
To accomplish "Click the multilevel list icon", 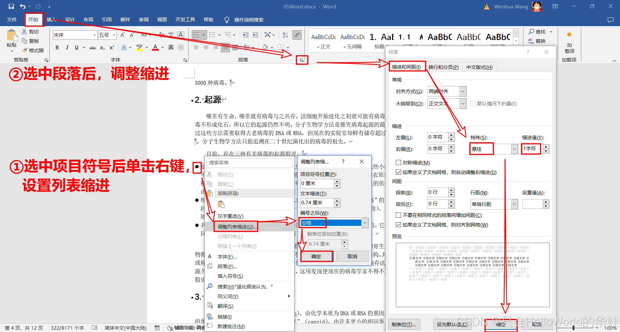I will click(x=228, y=35).
